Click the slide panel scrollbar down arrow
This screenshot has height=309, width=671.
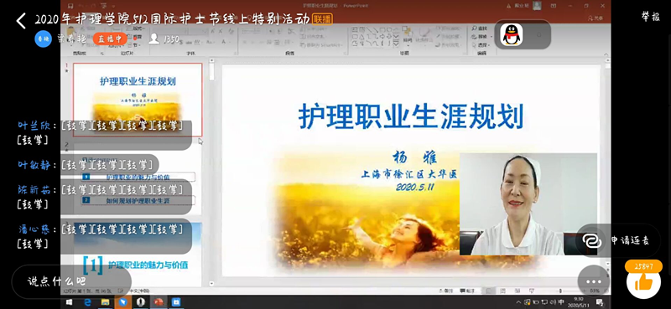click(x=211, y=283)
